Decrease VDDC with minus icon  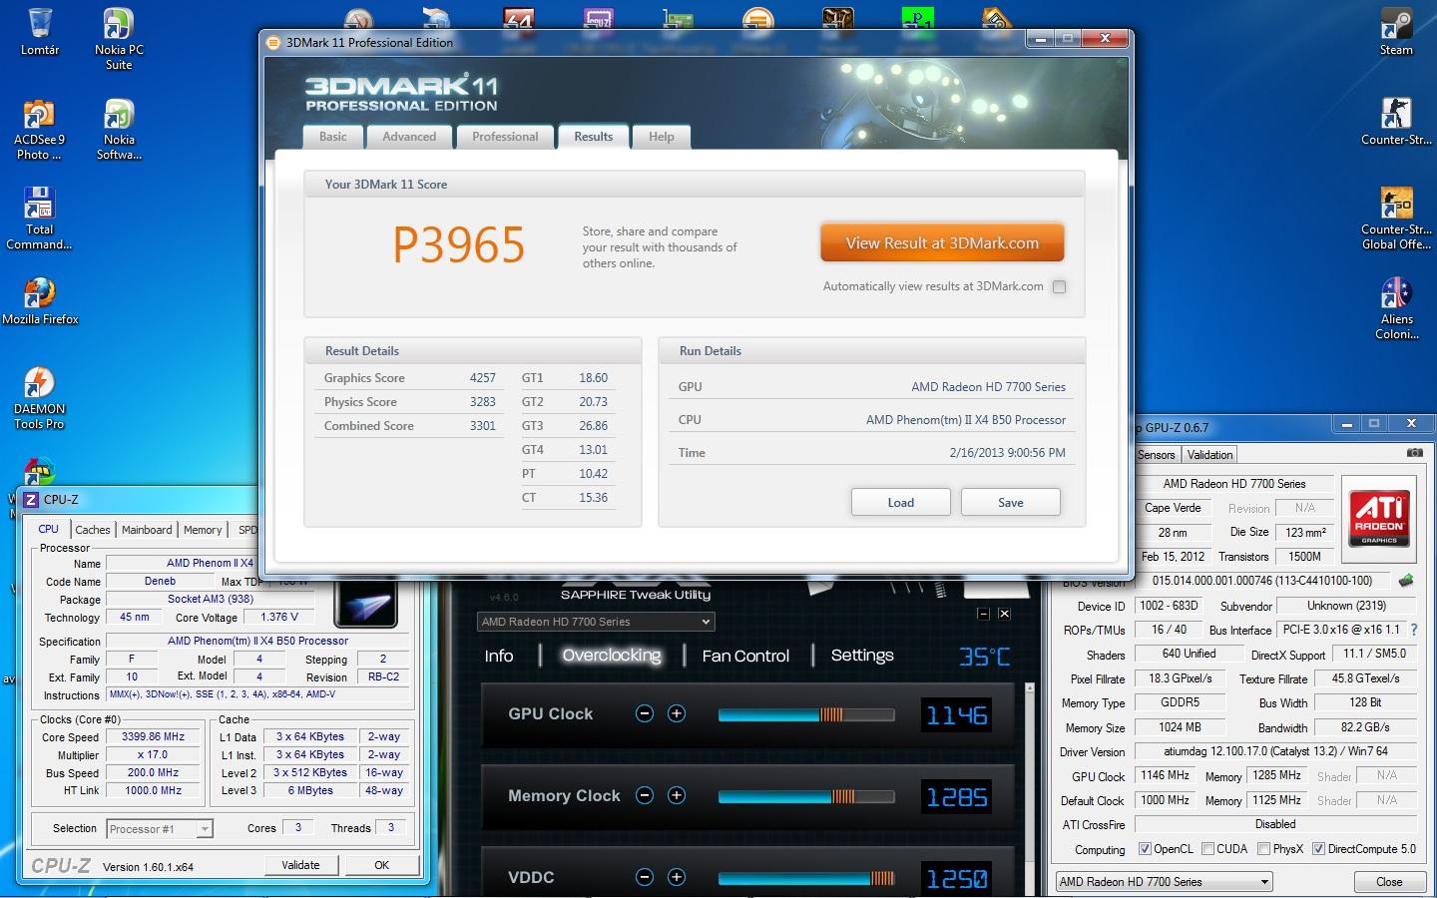645,877
